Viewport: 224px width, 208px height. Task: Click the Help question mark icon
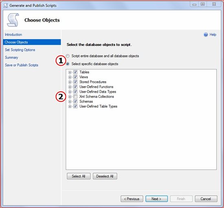click(x=206, y=35)
